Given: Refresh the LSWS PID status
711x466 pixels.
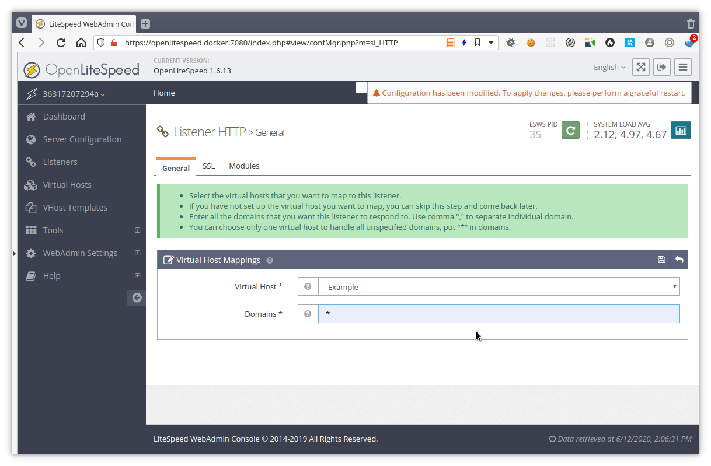Looking at the screenshot, I should (x=570, y=130).
